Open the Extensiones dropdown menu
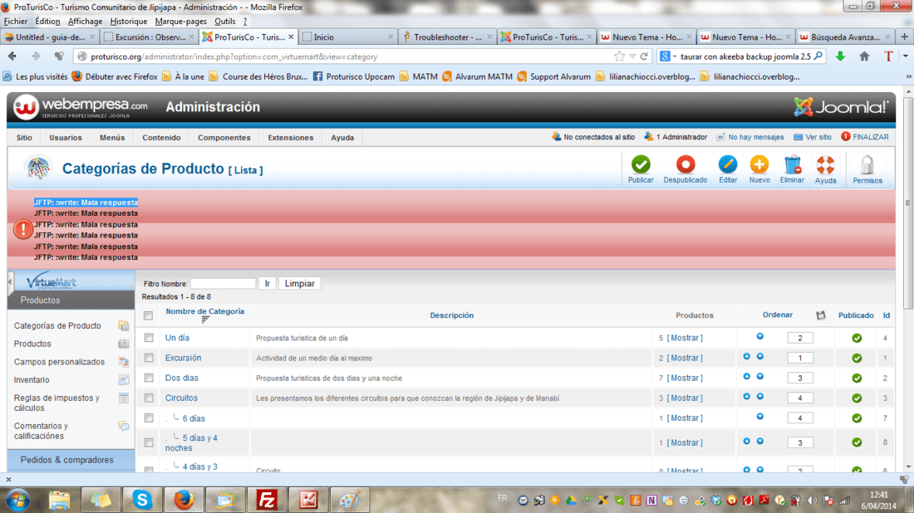 point(290,138)
